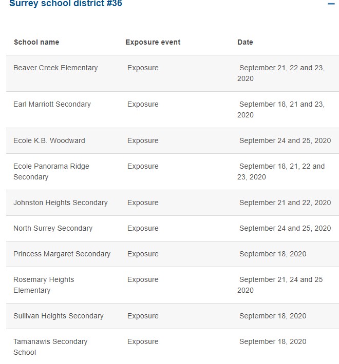Select Johnston Heights Secondary school name
The width and height of the screenshot is (339, 364).
tap(61, 203)
